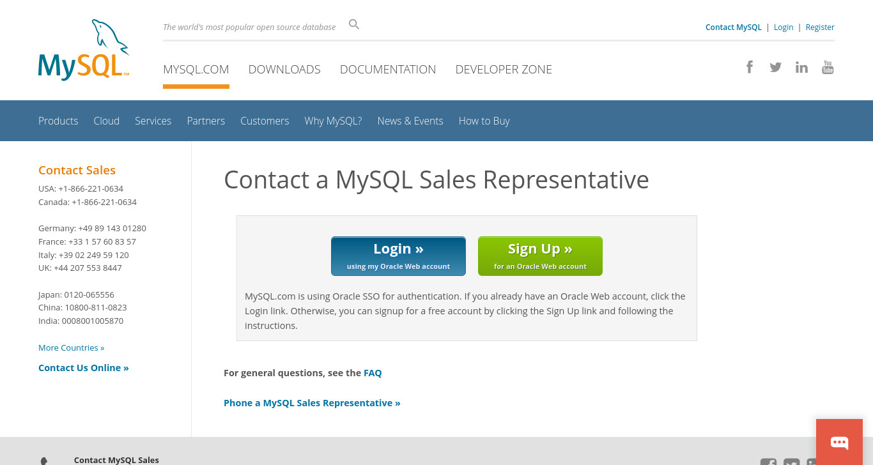Switch to the DOWNLOADS tab

click(x=284, y=69)
